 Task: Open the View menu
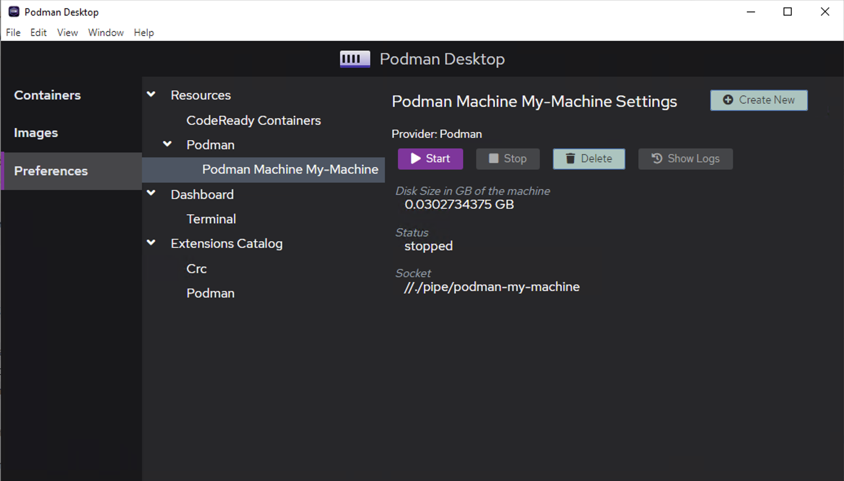pyautogui.click(x=67, y=33)
